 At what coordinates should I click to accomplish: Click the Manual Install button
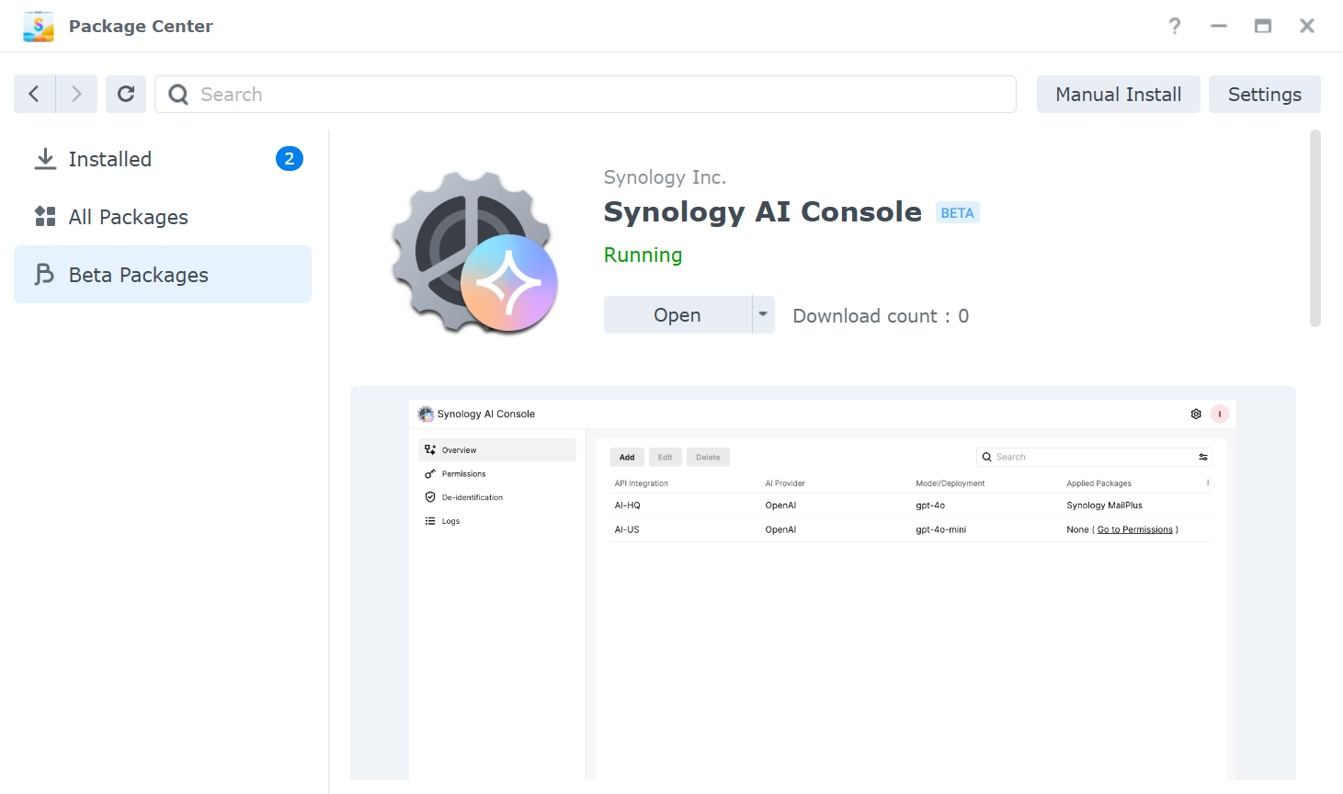(1118, 94)
